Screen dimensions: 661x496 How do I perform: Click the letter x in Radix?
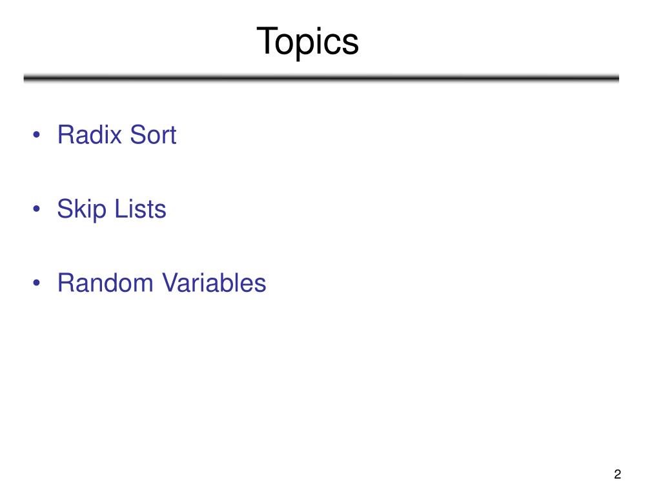pyautogui.click(x=116, y=138)
